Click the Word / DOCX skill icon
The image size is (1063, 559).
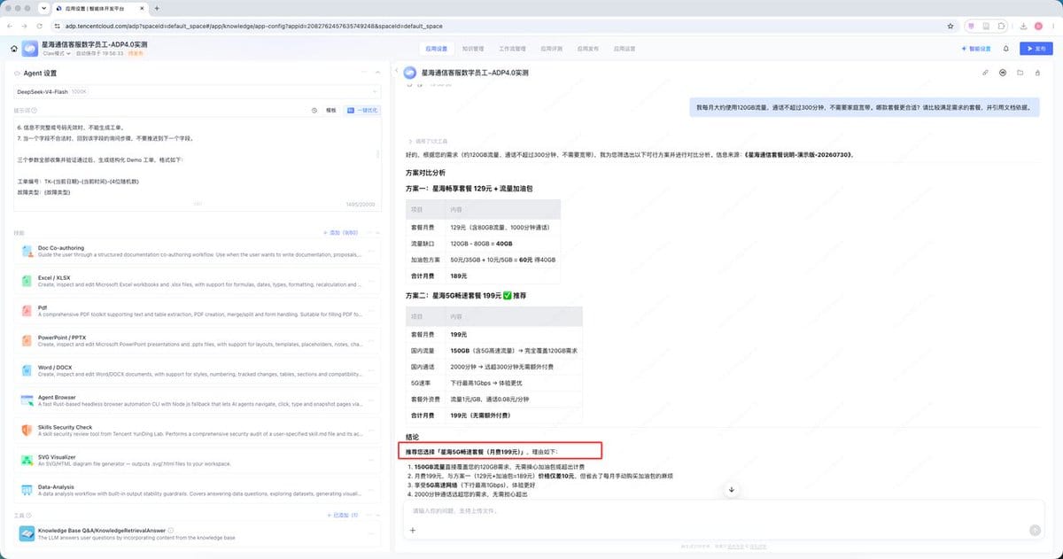click(x=25, y=371)
